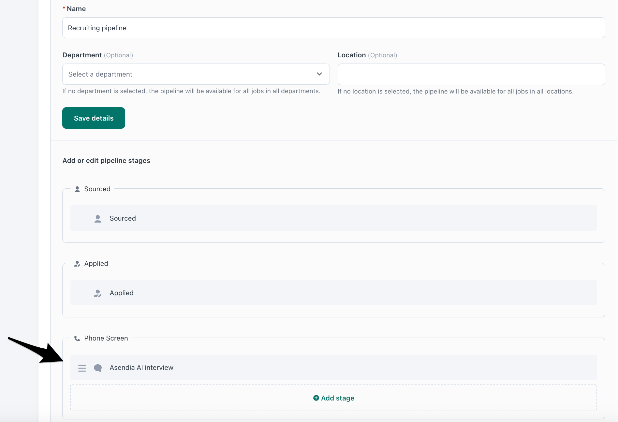Select the Applied stage row text
618x422 pixels.
point(122,293)
